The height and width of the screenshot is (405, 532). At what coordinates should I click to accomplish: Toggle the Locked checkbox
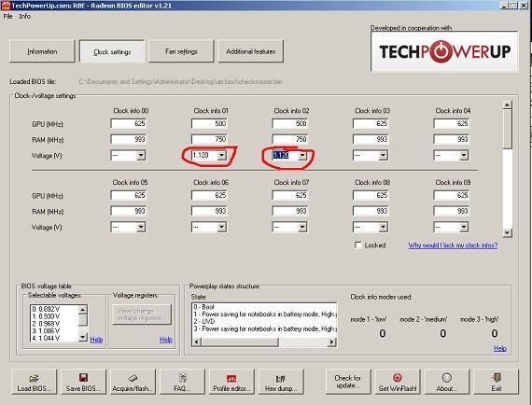358,244
